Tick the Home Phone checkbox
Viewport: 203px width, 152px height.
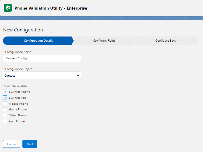tap(5, 110)
